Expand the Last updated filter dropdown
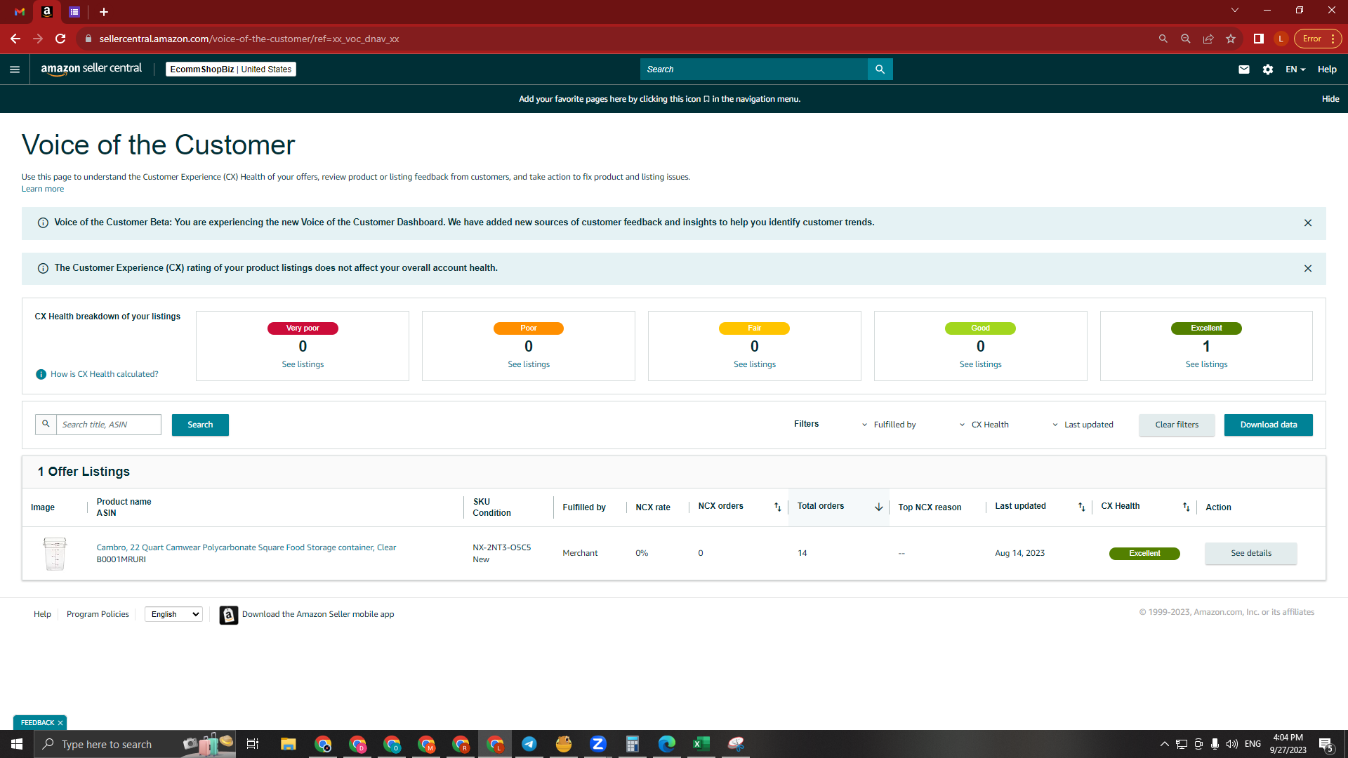The width and height of the screenshot is (1348, 758). coord(1083,425)
